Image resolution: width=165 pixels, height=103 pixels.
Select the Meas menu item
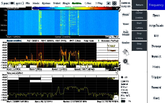[x=156, y=67]
